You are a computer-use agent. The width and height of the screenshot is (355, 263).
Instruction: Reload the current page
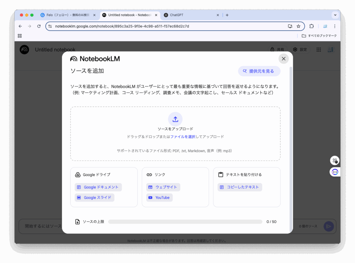[39, 26]
